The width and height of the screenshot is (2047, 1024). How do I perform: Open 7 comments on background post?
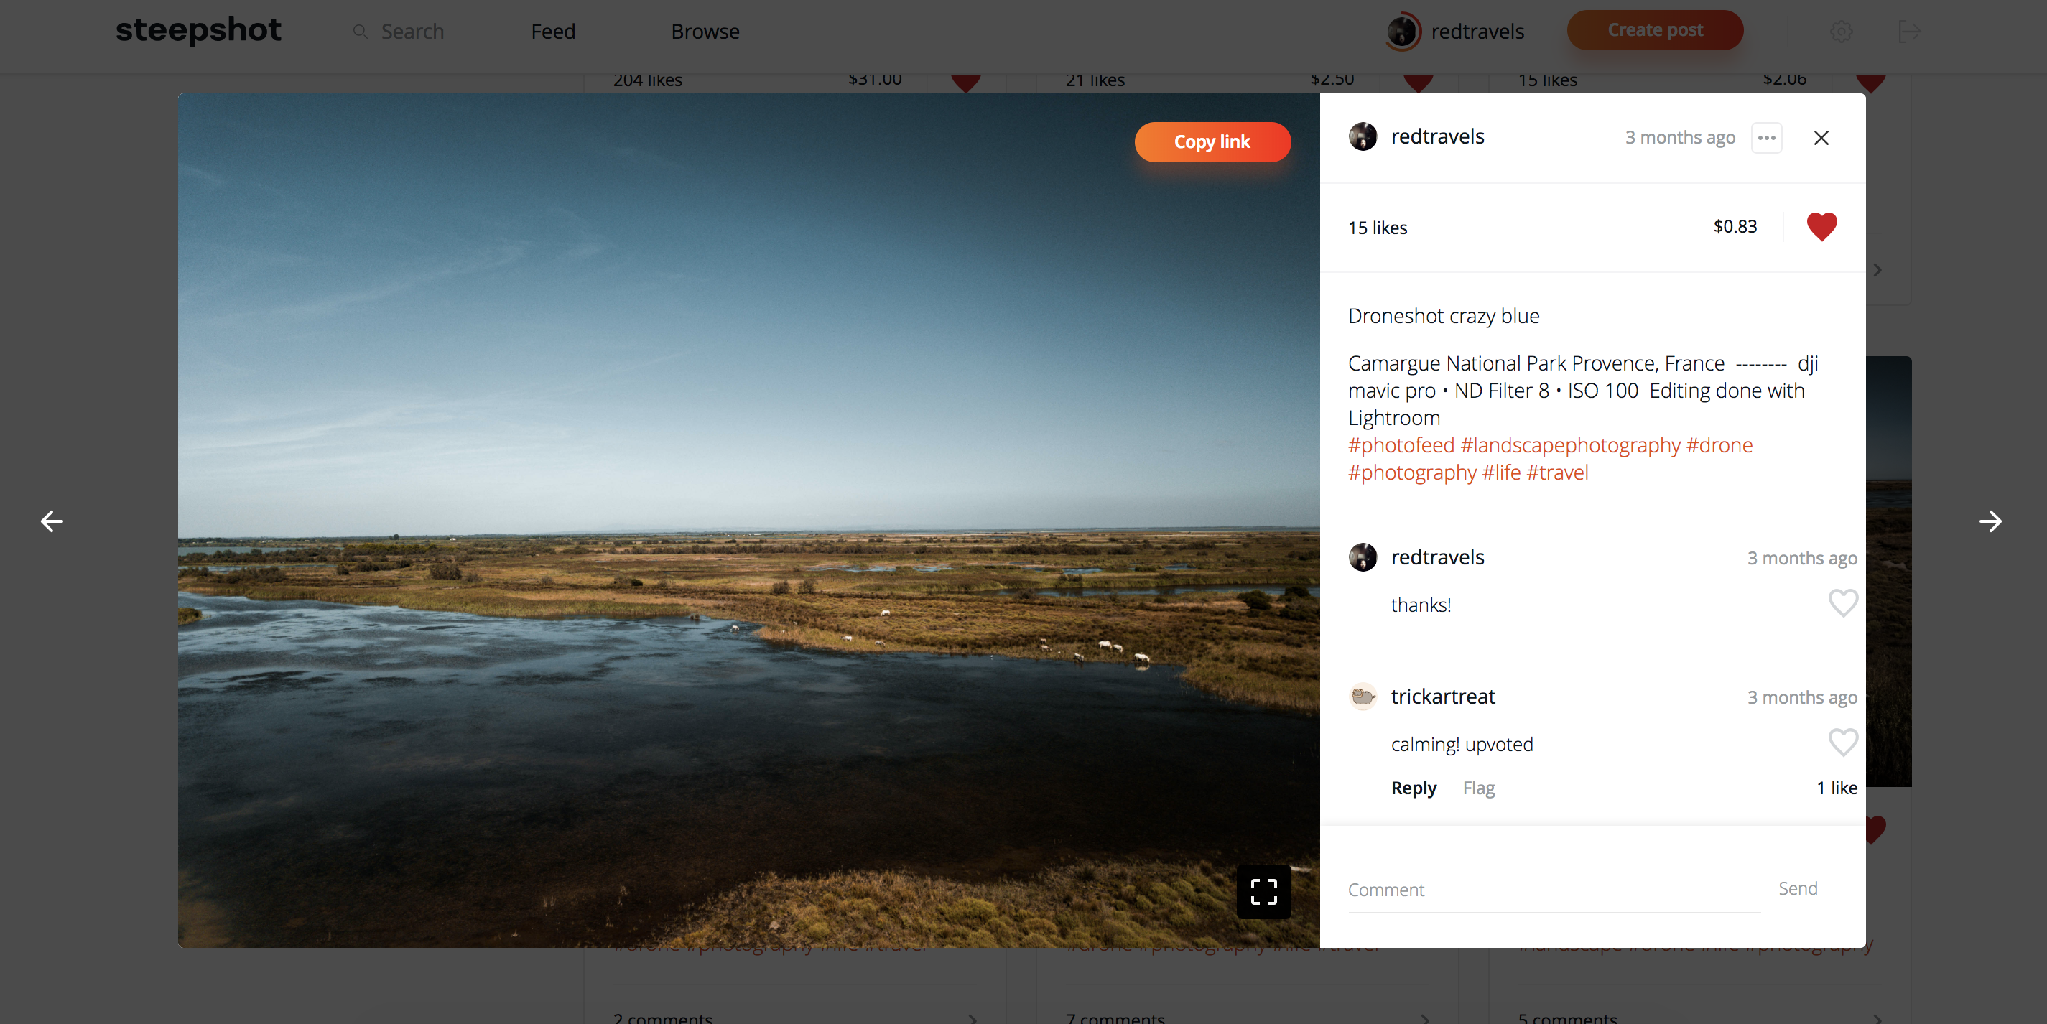click(x=1114, y=1017)
